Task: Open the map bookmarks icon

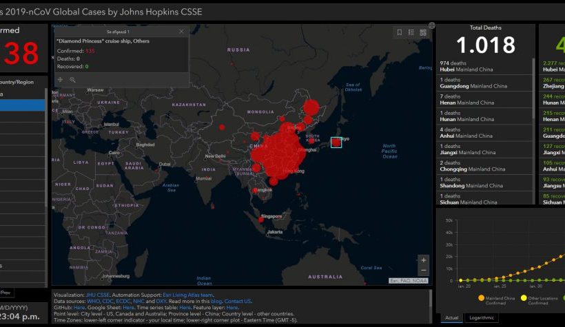Action: point(399,32)
